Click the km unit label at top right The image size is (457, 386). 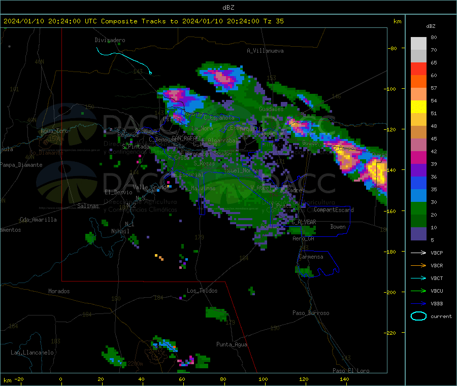[x=397, y=21]
